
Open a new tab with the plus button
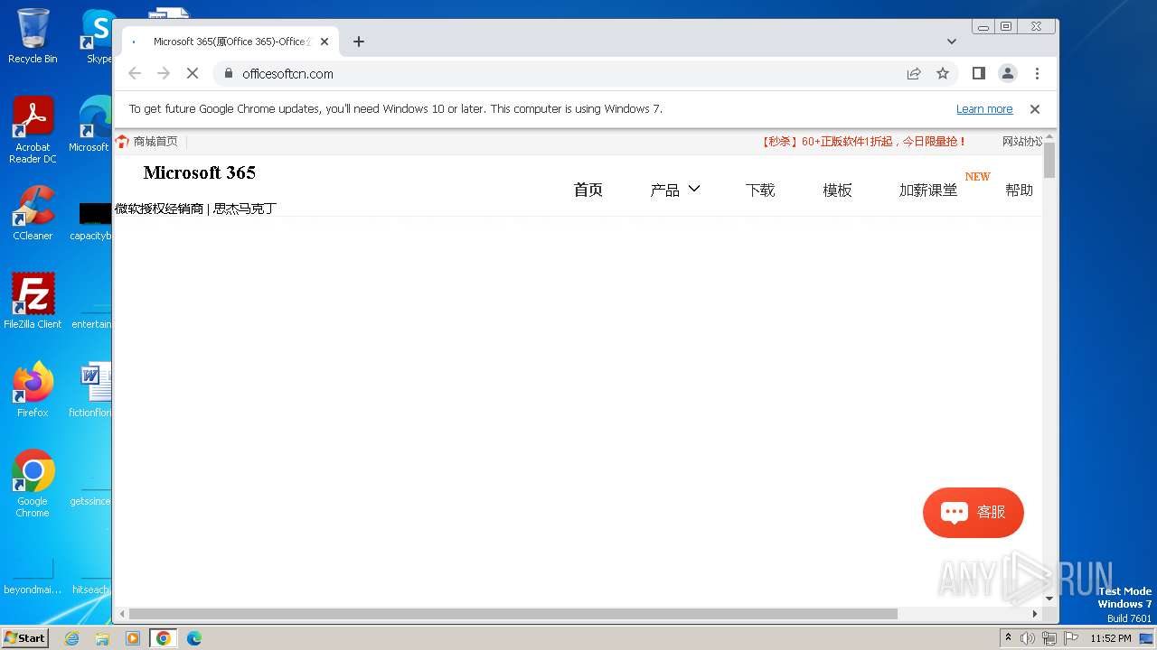[x=359, y=42]
